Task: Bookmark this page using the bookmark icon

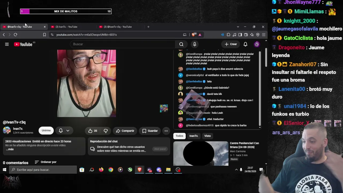Action: (44, 35)
